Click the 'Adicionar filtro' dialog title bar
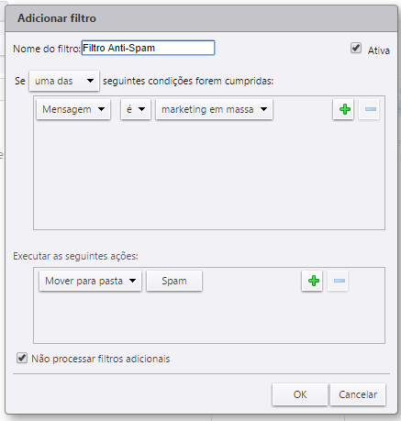Image resolution: width=401 pixels, height=421 pixels. tap(201, 18)
